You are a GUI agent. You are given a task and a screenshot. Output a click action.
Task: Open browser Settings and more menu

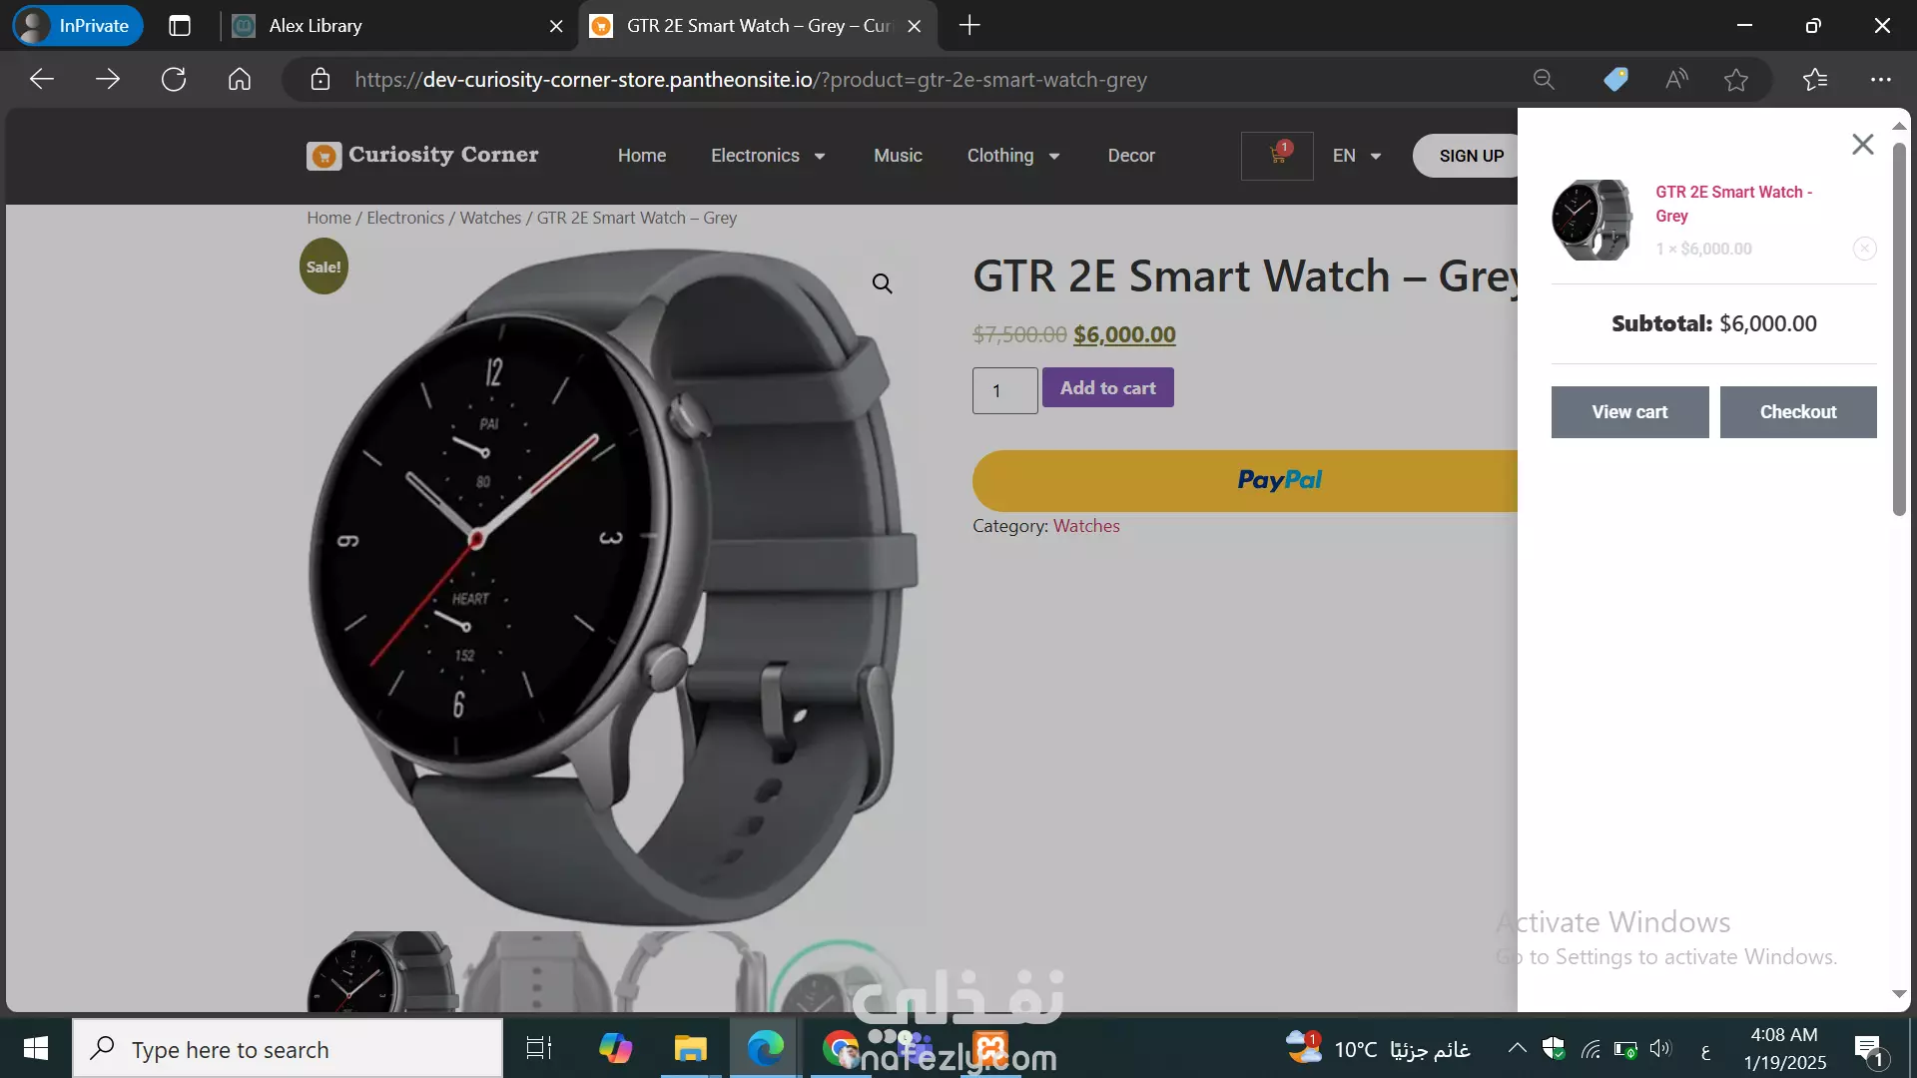click(1881, 79)
